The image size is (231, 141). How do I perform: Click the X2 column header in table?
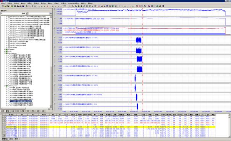tap(33, 115)
